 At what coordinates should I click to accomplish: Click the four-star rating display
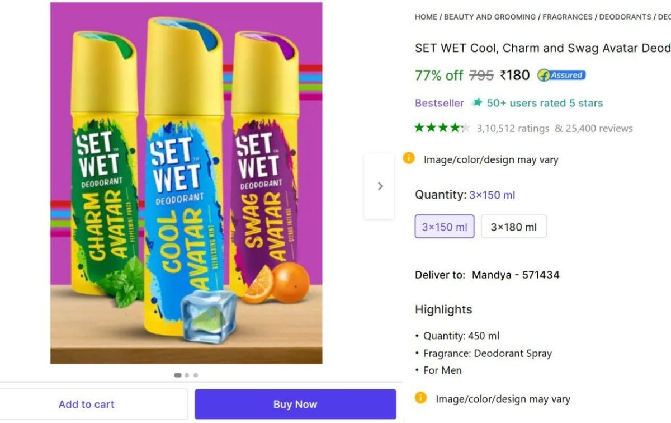(441, 128)
